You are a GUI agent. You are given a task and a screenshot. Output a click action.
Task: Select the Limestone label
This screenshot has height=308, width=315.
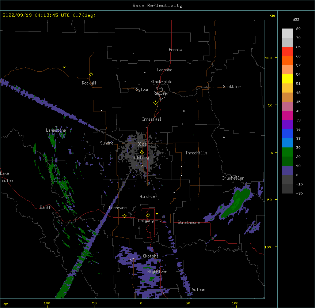[56, 130]
